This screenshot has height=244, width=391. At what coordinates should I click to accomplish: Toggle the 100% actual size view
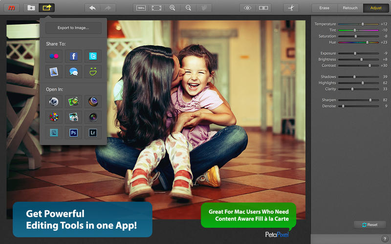[x=141, y=8]
